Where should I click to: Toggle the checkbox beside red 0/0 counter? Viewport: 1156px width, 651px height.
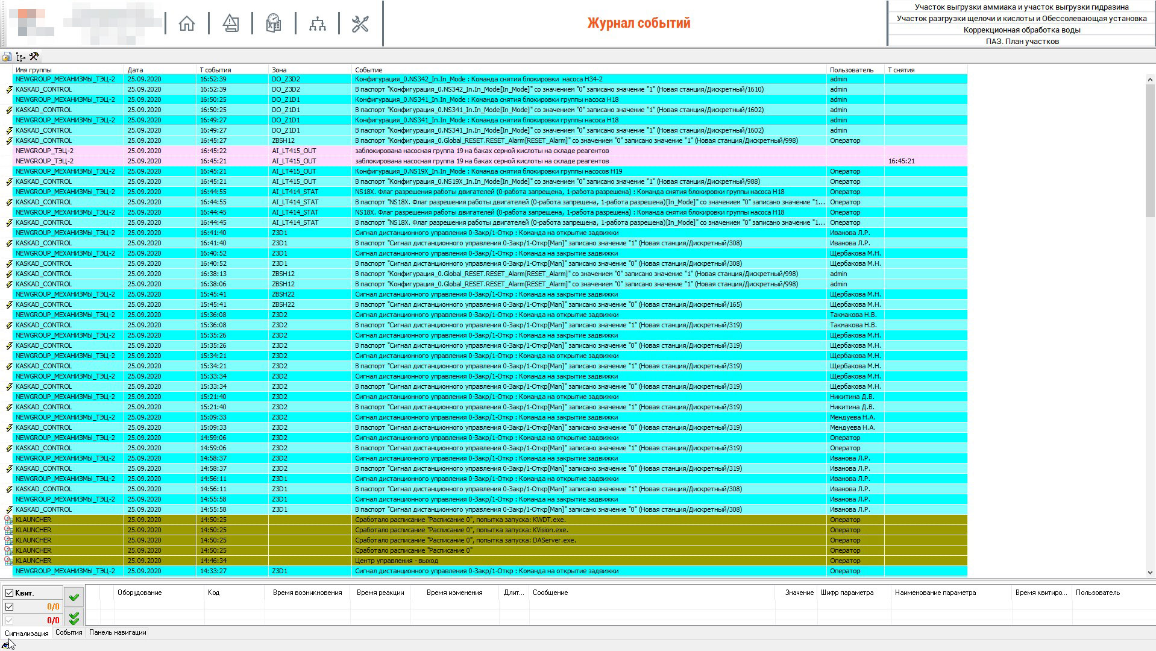pos(10,620)
